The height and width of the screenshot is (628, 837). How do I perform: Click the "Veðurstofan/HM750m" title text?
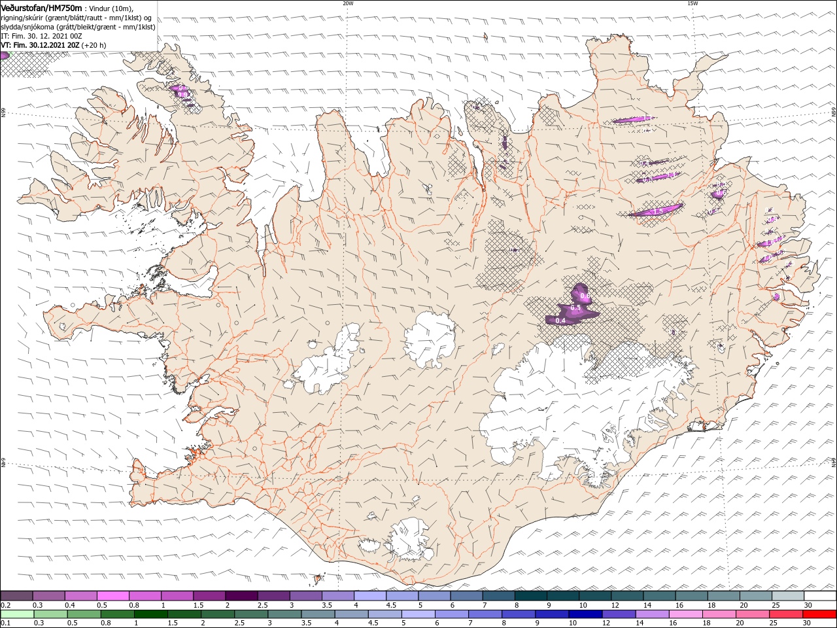coord(41,7)
